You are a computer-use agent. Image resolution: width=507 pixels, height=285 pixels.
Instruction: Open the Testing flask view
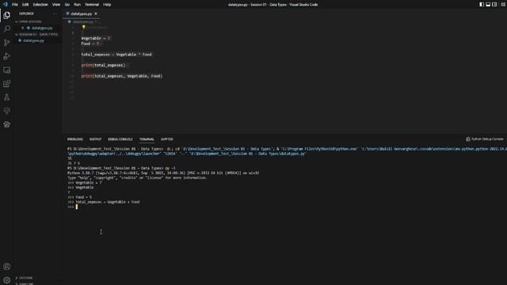(7, 97)
